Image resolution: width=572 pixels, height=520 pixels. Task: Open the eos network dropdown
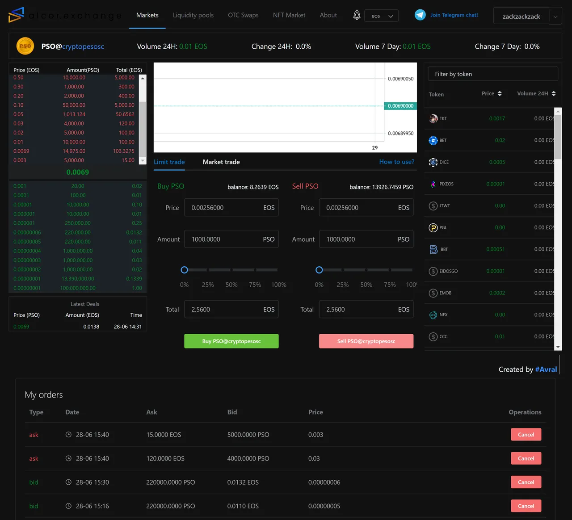point(381,16)
